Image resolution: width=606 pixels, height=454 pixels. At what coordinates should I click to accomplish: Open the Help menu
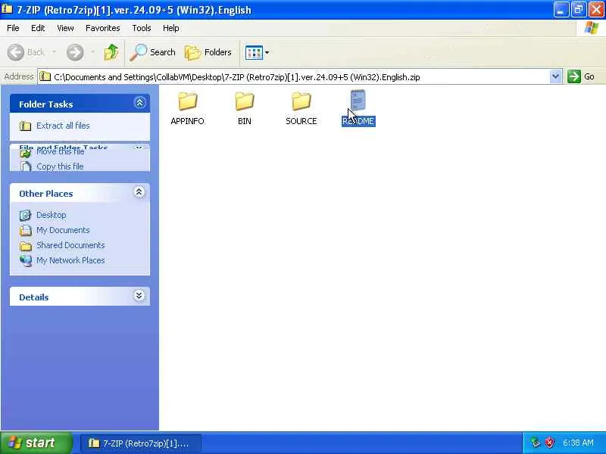pos(171,28)
